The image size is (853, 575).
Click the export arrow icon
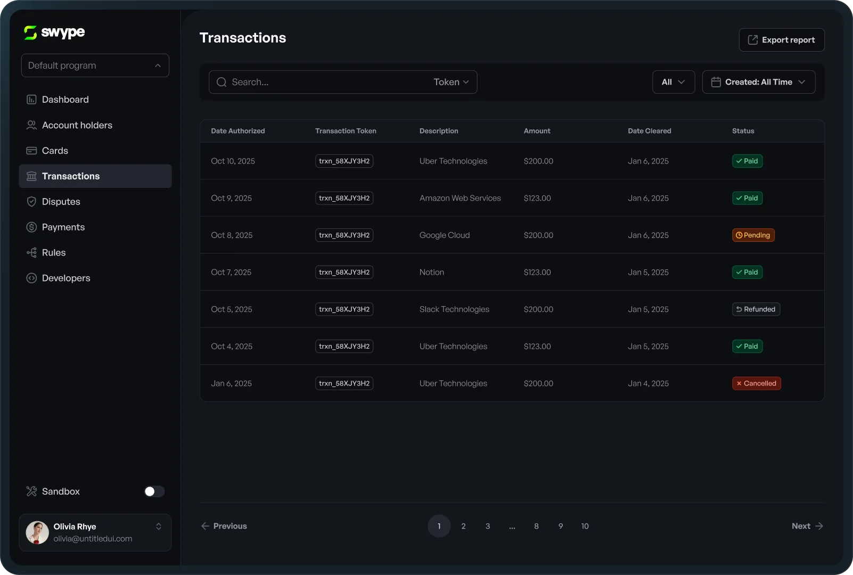coord(753,40)
